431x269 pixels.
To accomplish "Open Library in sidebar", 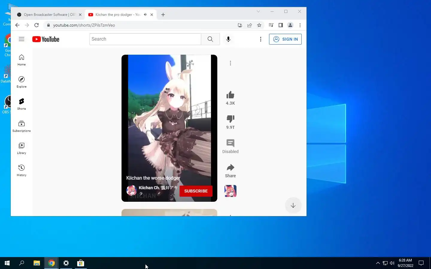I will tap(22, 148).
